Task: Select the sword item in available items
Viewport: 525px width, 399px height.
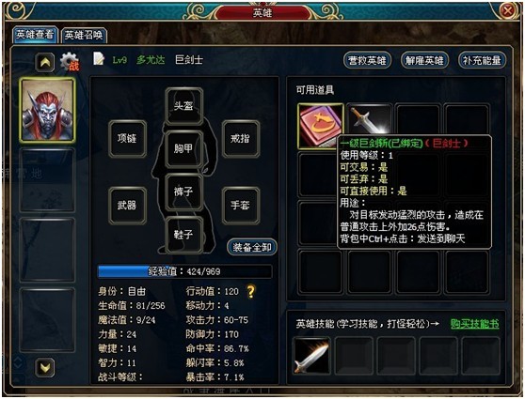Action: tap(369, 120)
